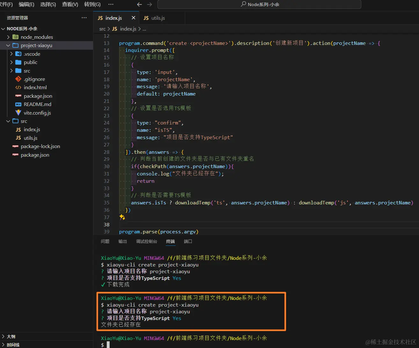Open vite.config.js file
Viewport: 419px width, 348px height.
pos(37,113)
